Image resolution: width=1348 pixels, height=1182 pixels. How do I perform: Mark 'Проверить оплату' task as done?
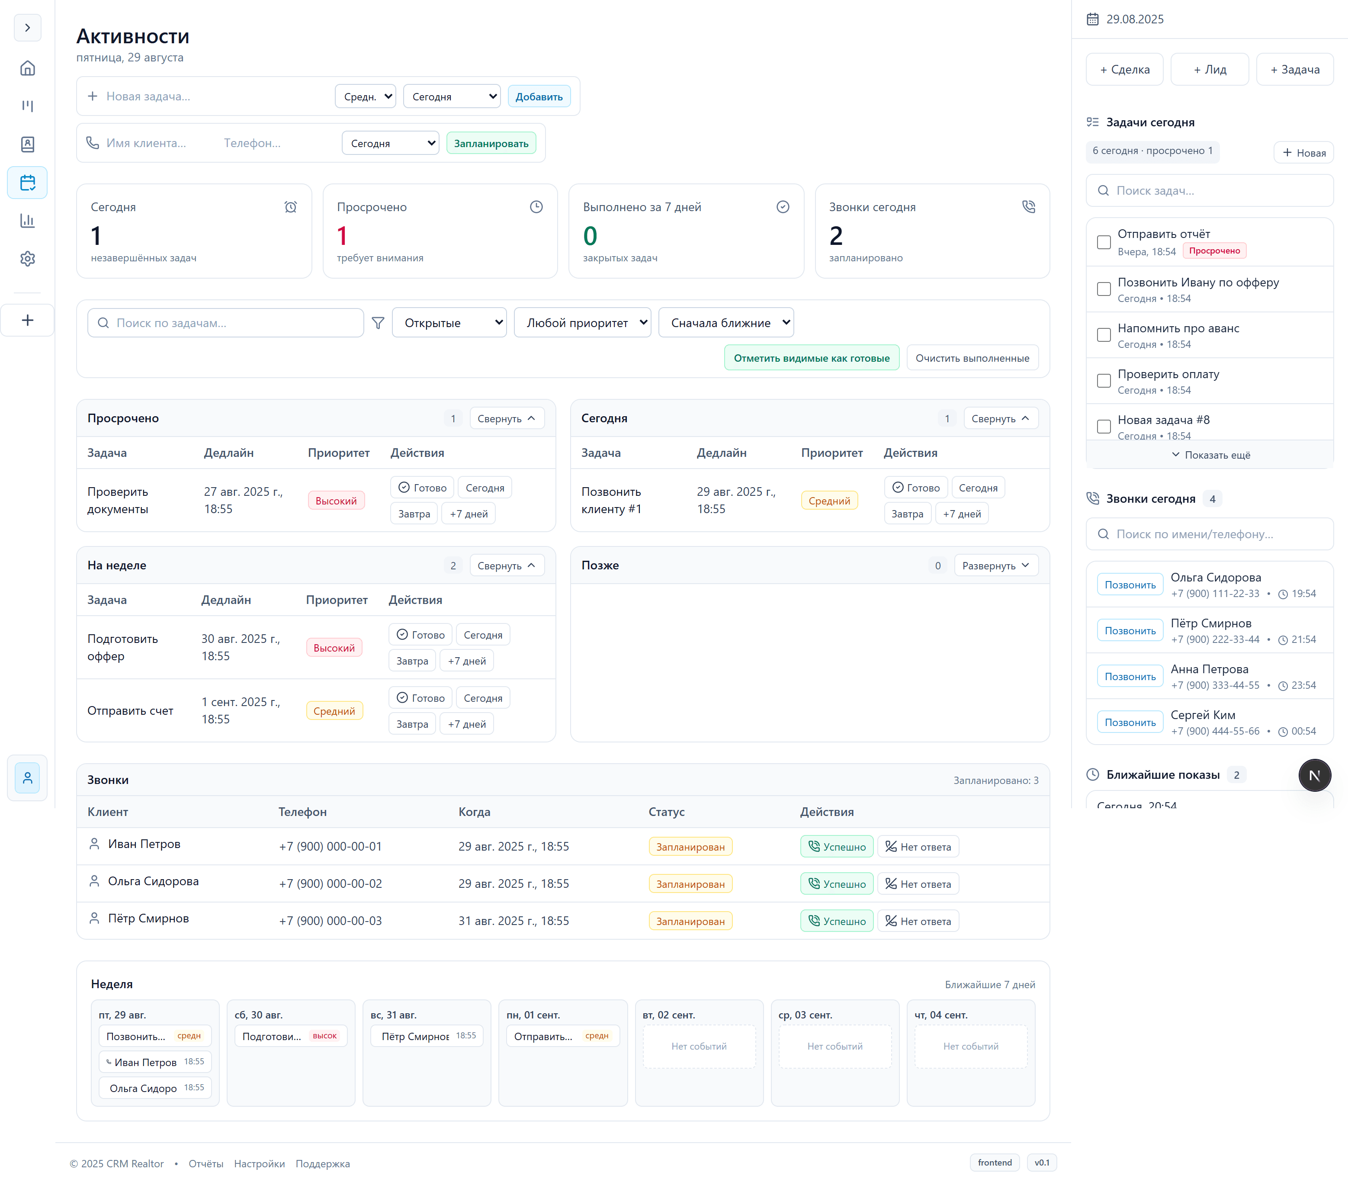pyautogui.click(x=1103, y=381)
